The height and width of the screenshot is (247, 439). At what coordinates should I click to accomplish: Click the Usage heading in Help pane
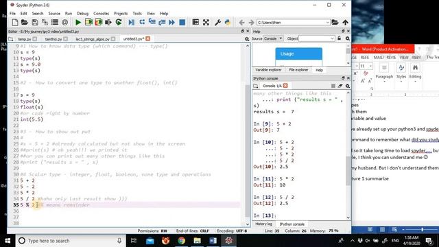[299, 54]
